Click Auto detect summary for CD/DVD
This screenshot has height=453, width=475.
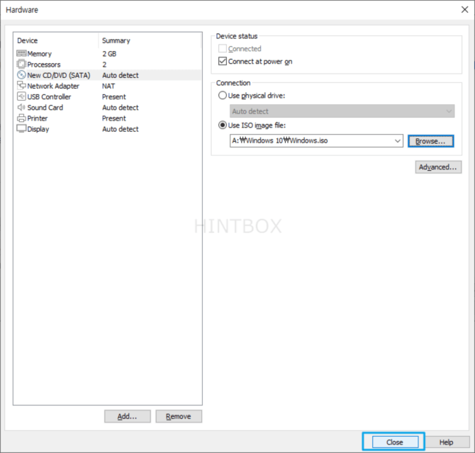[121, 75]
